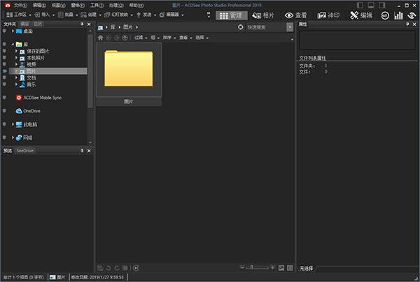Screen dimensions: 420x282
Task: Open the 工具 menu
Action: [x=97, y=5]
